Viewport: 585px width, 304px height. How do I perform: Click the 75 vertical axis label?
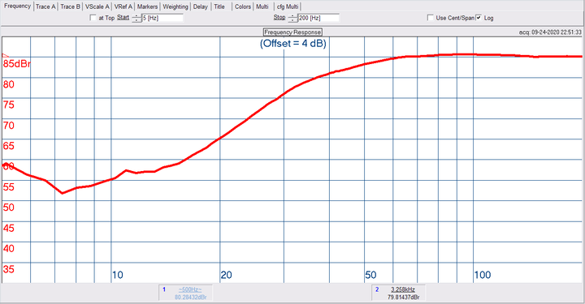click(8, 105)
